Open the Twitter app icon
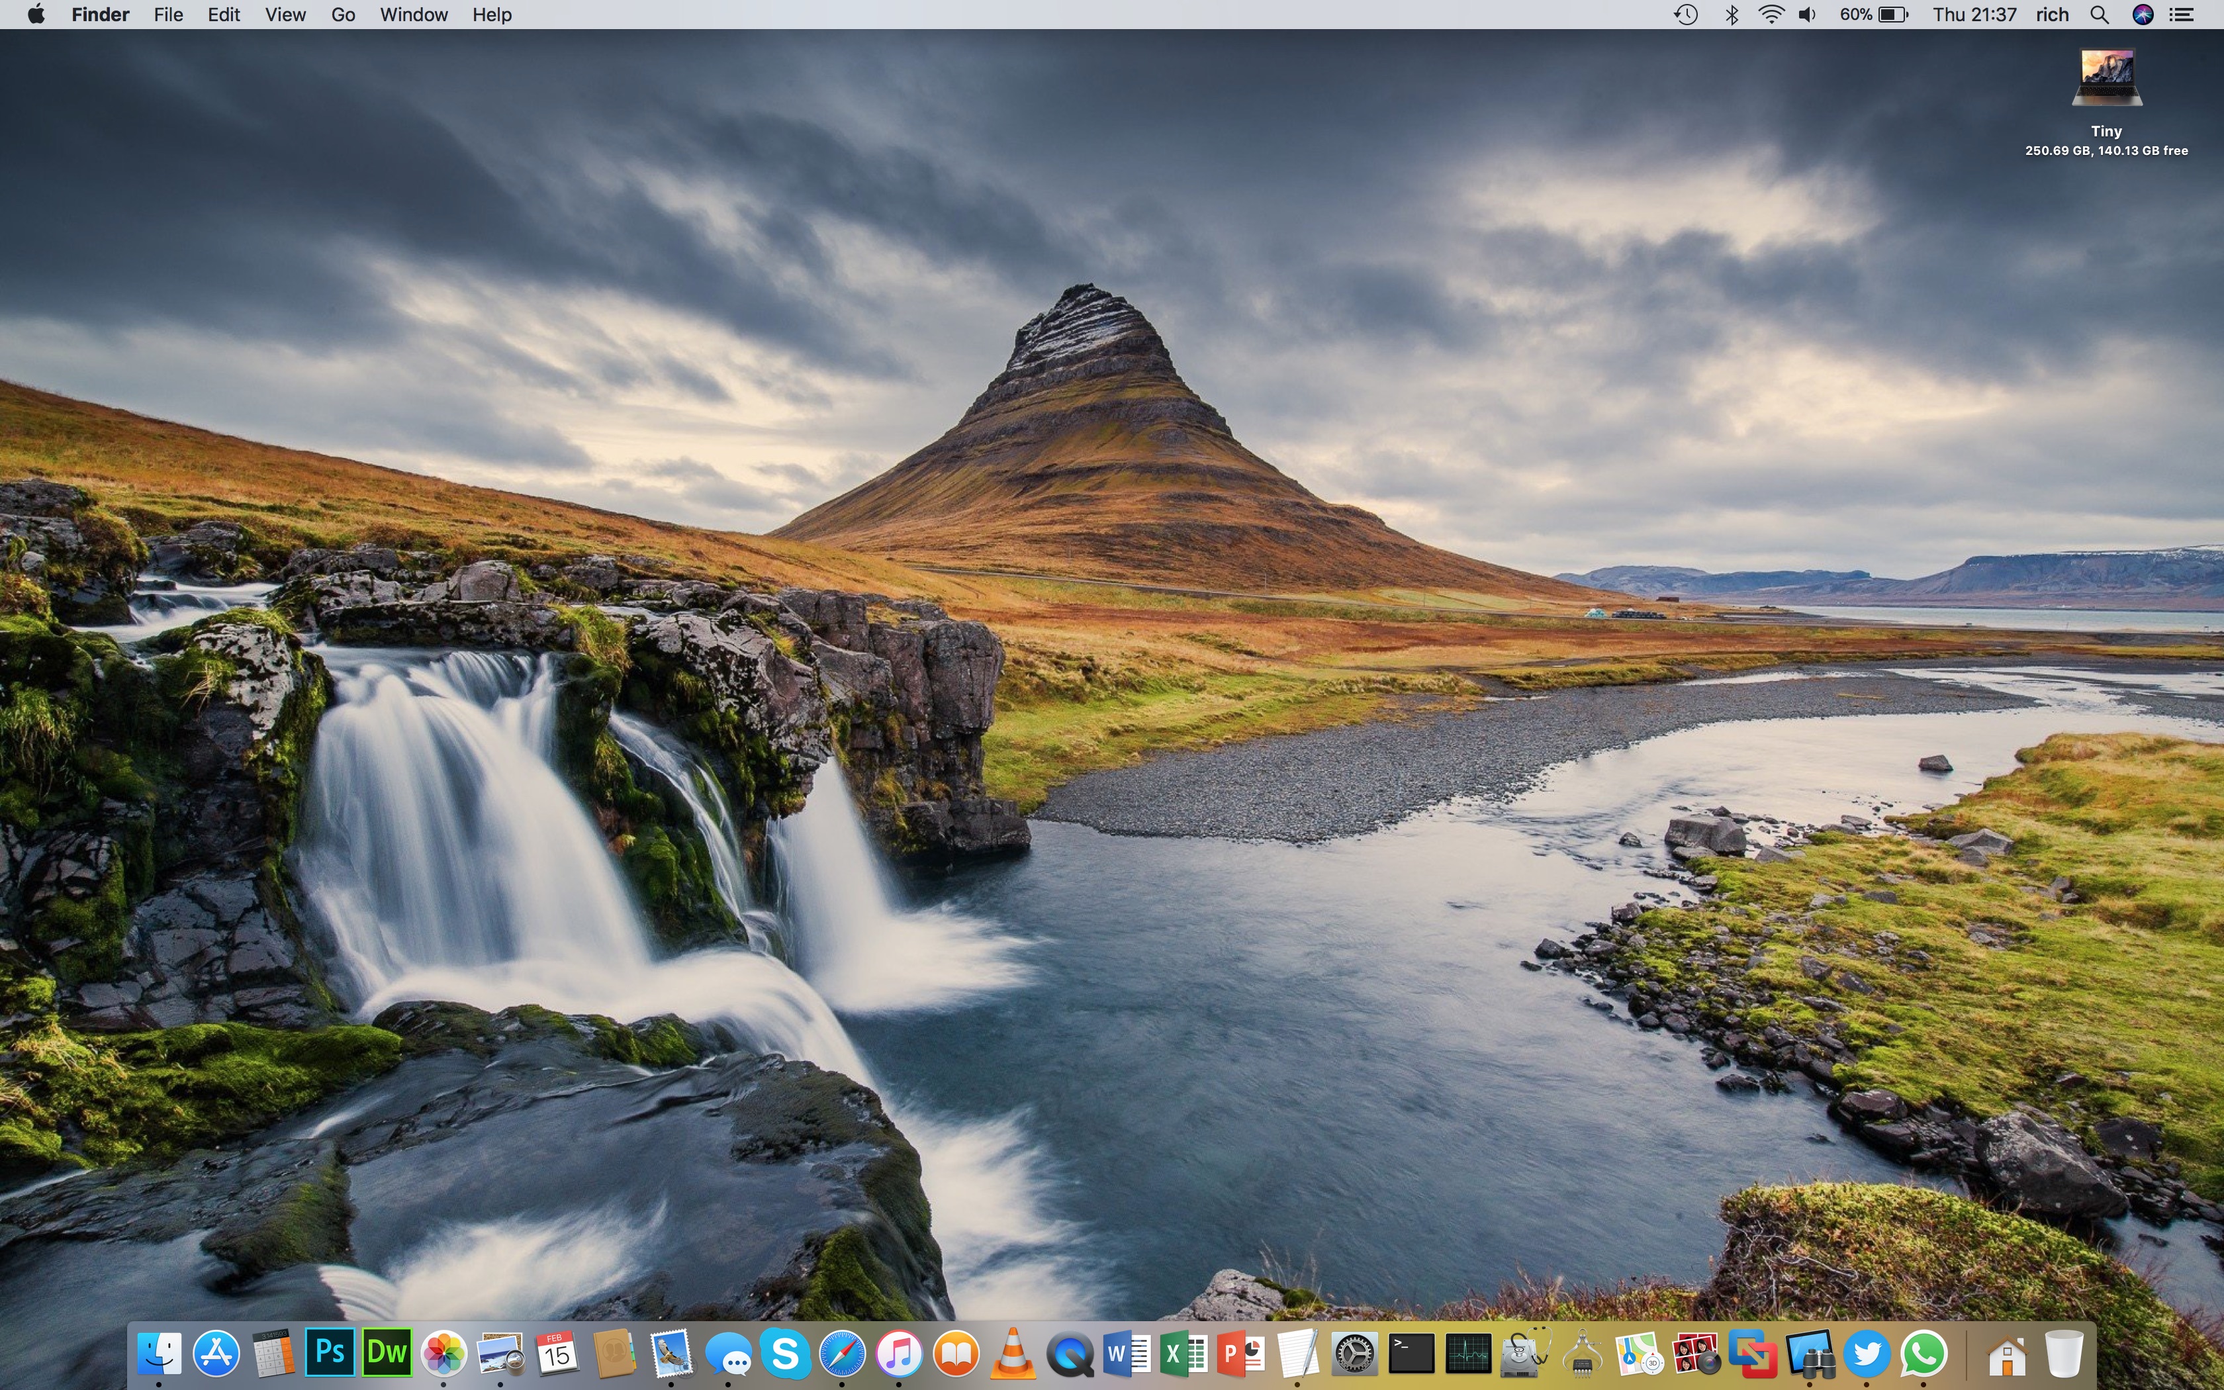Image resolution: width=2224 pixels, height=1390 pixels. 1866,1353
